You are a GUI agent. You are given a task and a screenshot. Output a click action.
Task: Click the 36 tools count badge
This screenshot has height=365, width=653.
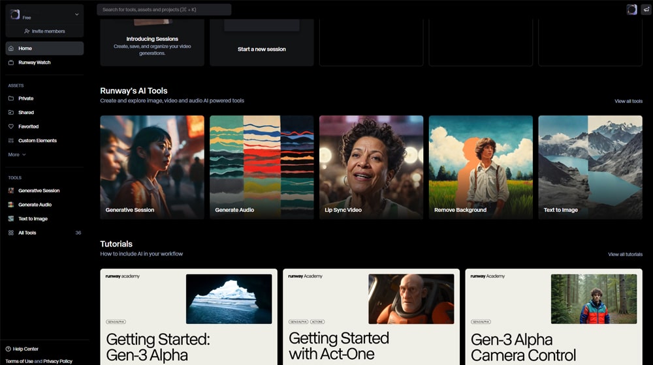[x=78, y=233]
